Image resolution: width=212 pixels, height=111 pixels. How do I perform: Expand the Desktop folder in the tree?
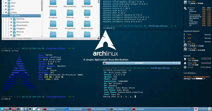coord(11,19)
